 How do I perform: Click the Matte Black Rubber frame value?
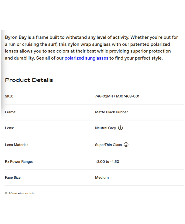[111, 112]
